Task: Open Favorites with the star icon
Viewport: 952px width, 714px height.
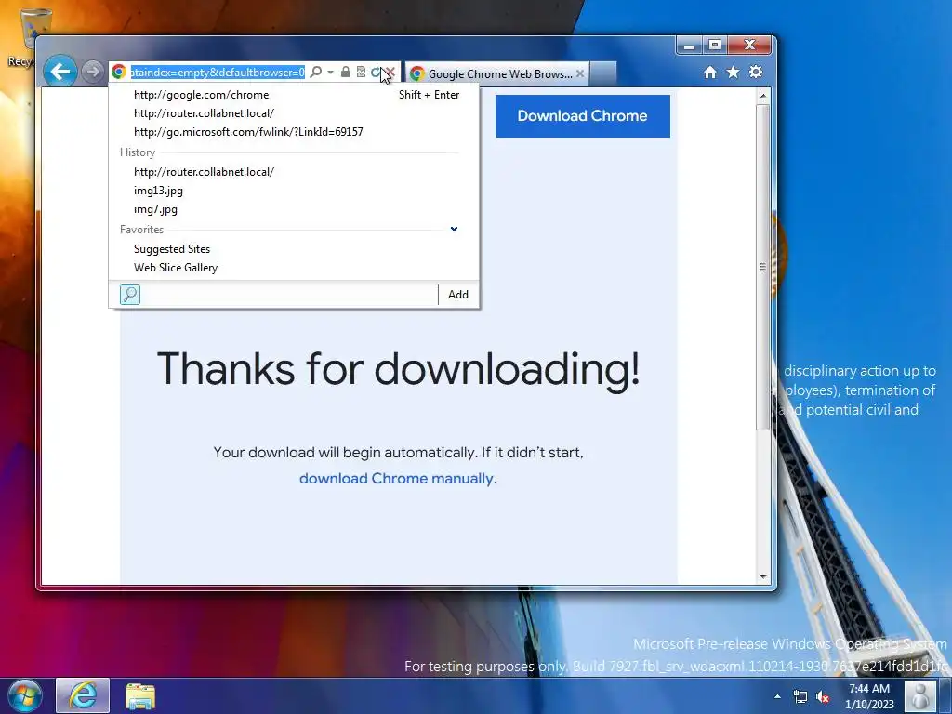Action: click(733, 73)
